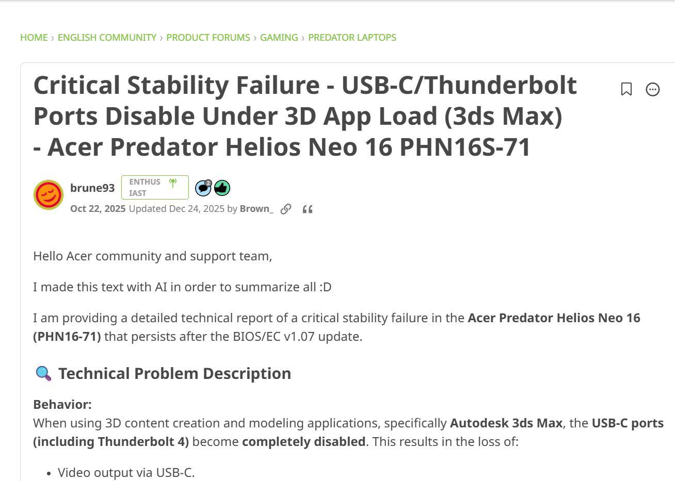This screenshot has width=675, height=481.
Task: Go to HOME breadcrumb
Action: 34,38
